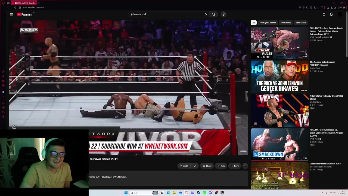Open the Opera GX menu logo

coord(3,3)
